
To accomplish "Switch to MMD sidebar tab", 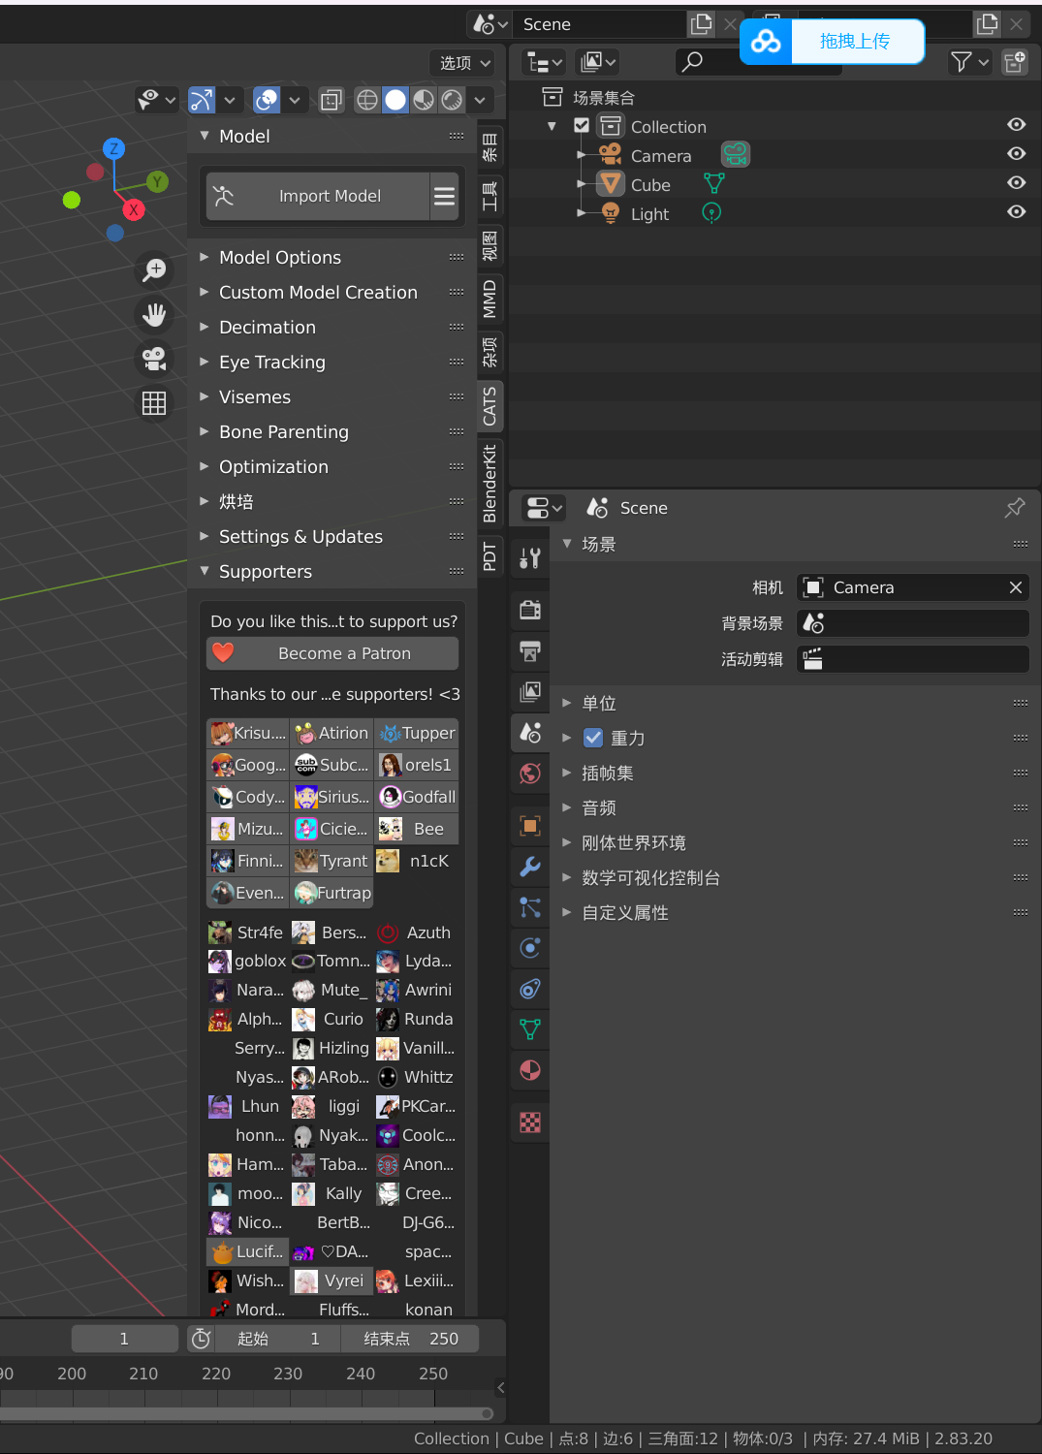I will pyautogui.click(x=489, y=299).
